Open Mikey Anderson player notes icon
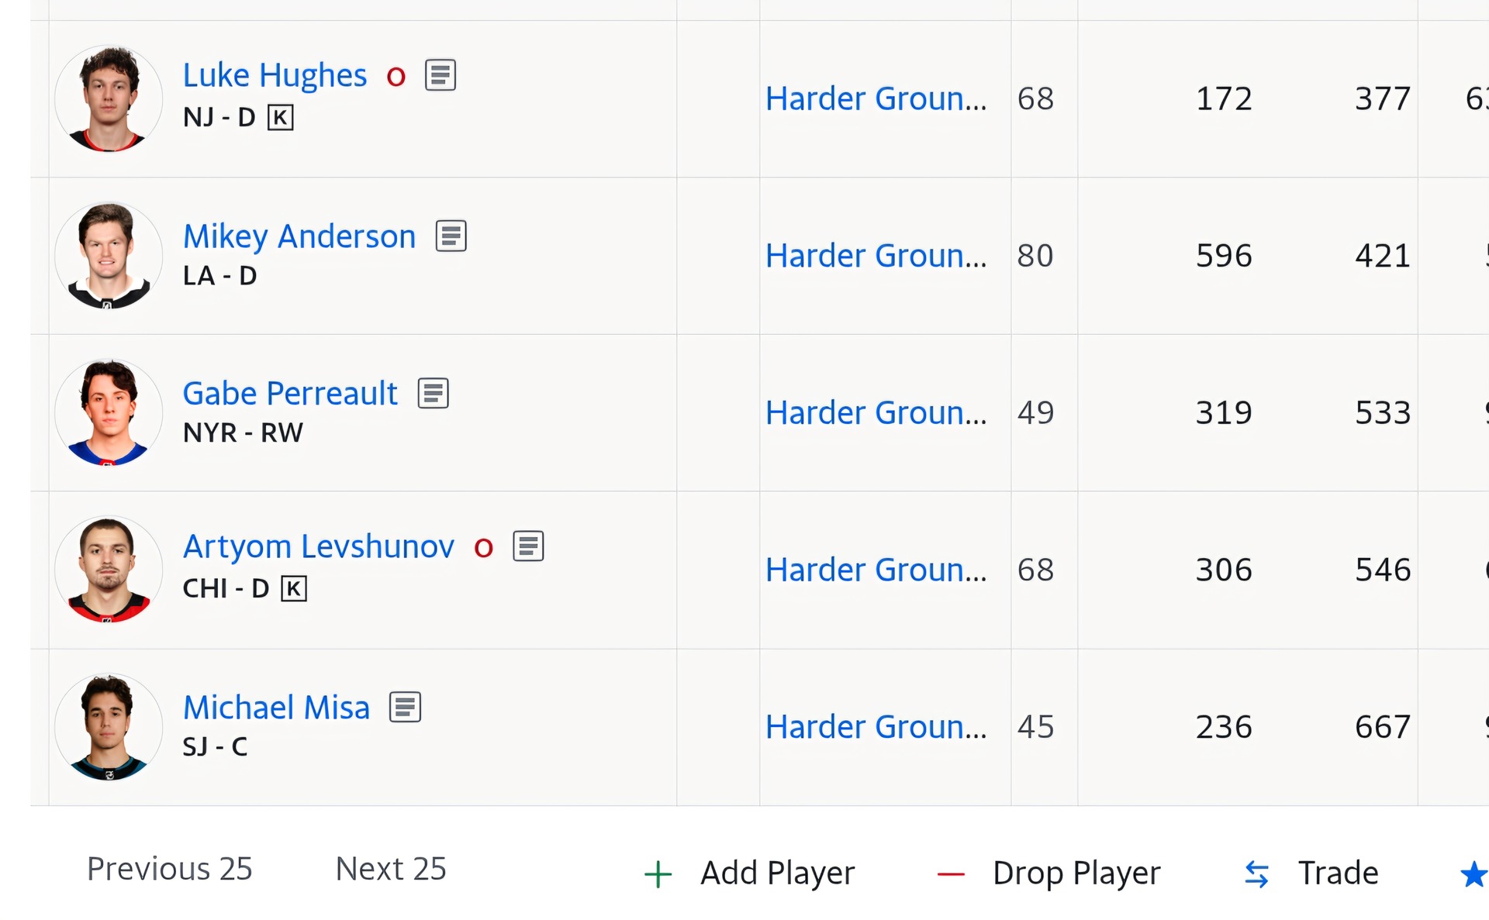This screenshot has height=920, width=1489. (x=451, y=236)
